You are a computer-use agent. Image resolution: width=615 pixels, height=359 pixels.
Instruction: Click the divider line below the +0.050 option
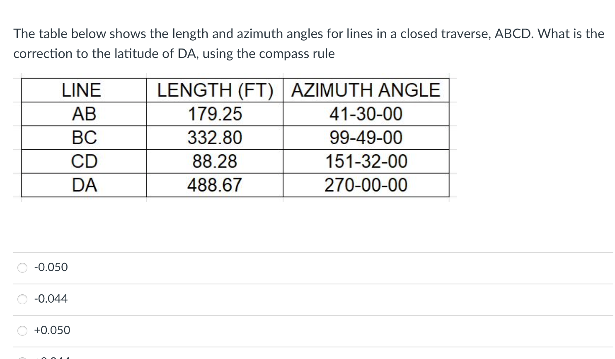(x=307, y=346)
